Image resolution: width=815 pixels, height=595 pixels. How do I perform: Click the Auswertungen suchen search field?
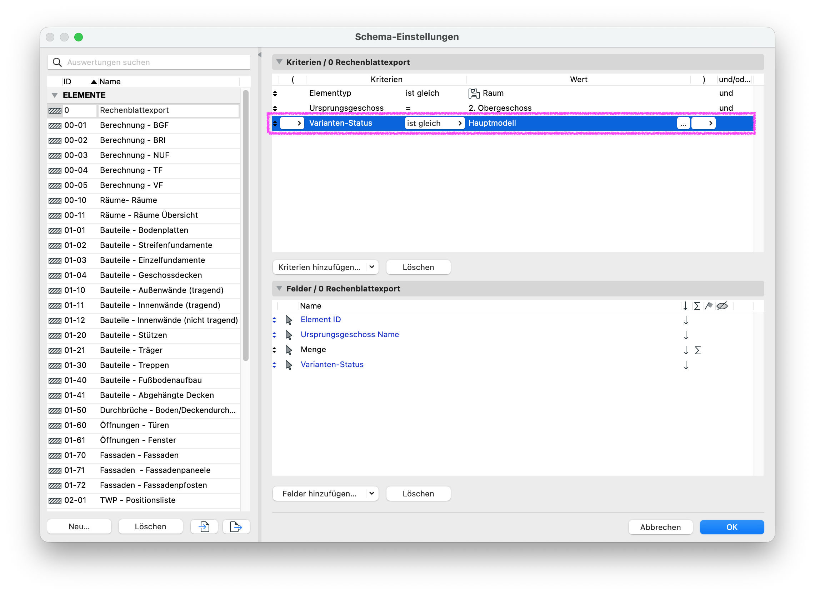pyautogui.click(x=149, y=62)
